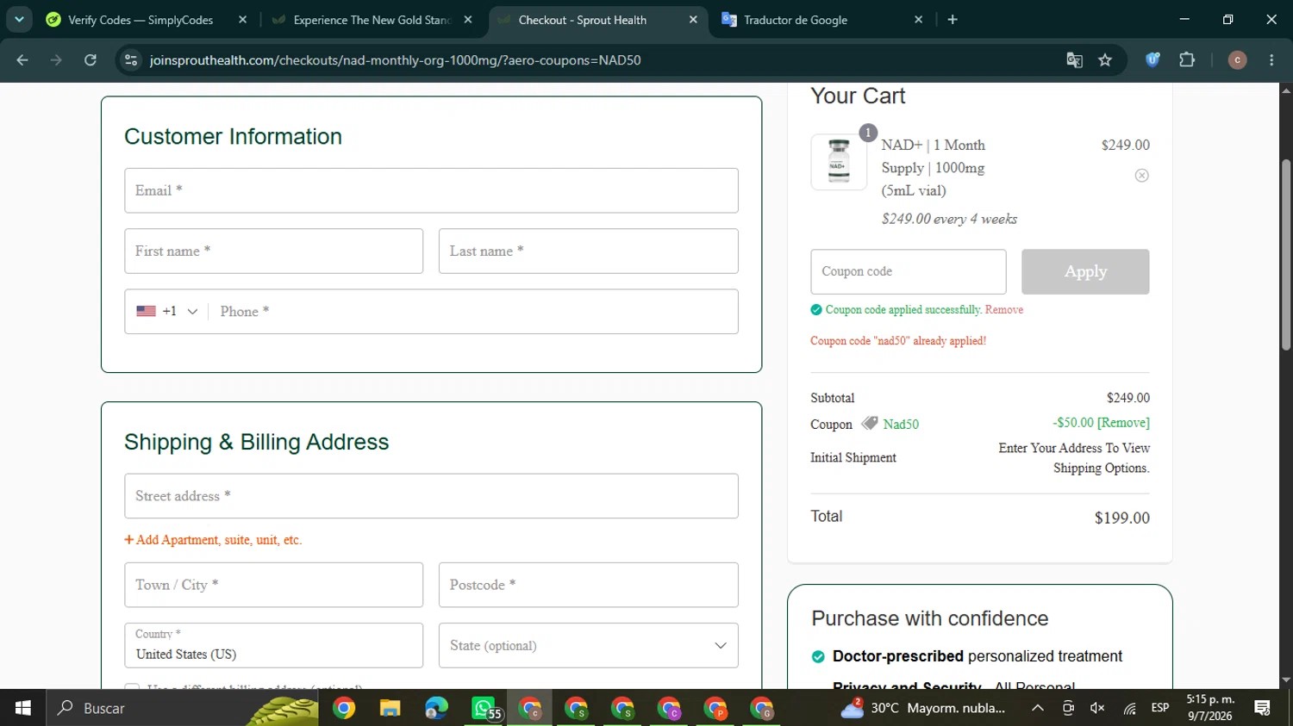Open the Chrome three-dot menu
1293x726 pixels.
(x=1271, y=60)
